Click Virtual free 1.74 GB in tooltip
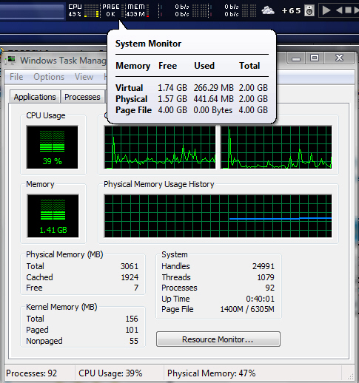The width and height of the screenshot is (359, 383). pyautogui.click(x=172, y=88)
